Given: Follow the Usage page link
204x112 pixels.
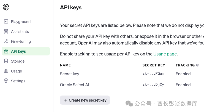Looking at the screenshot, I should 165,54.
